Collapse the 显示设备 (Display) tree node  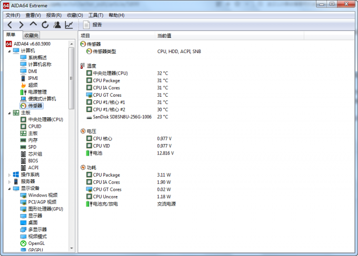click(9, 188)
